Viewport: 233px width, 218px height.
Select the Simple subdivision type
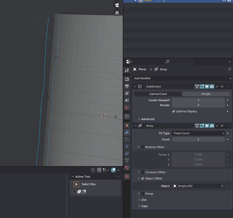coord(206,94)
